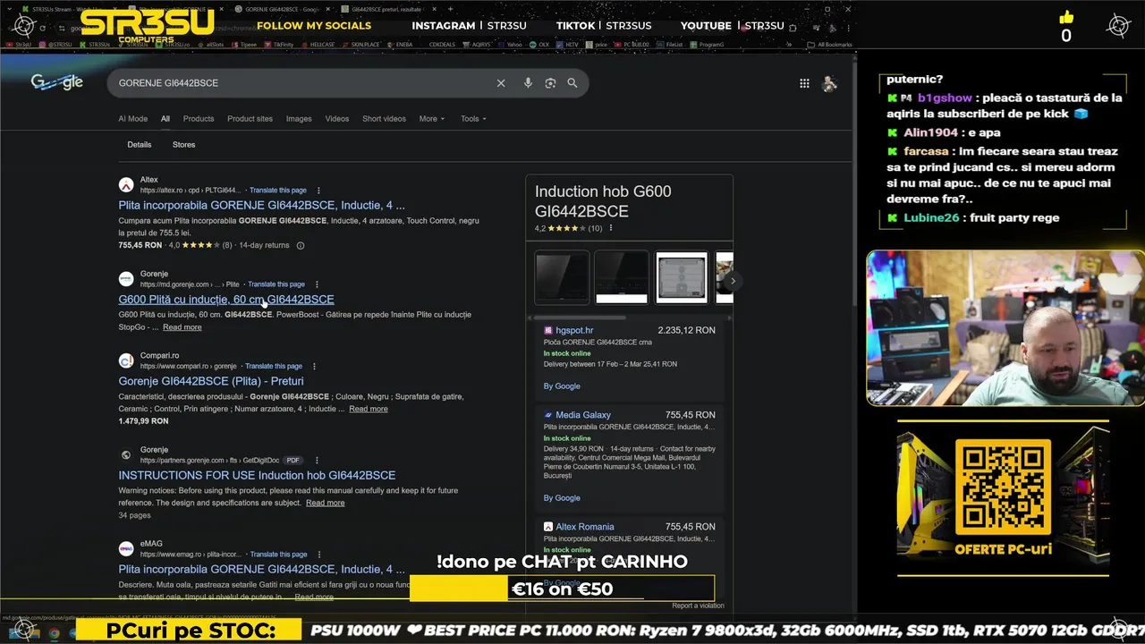Click the Google logo

(x=57, y=82)
